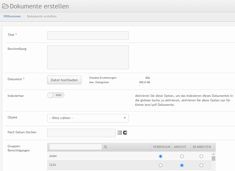Click the 200.0 MB value text
The height and width of the screenshot is (171, 235).
(x=144, y=82)
